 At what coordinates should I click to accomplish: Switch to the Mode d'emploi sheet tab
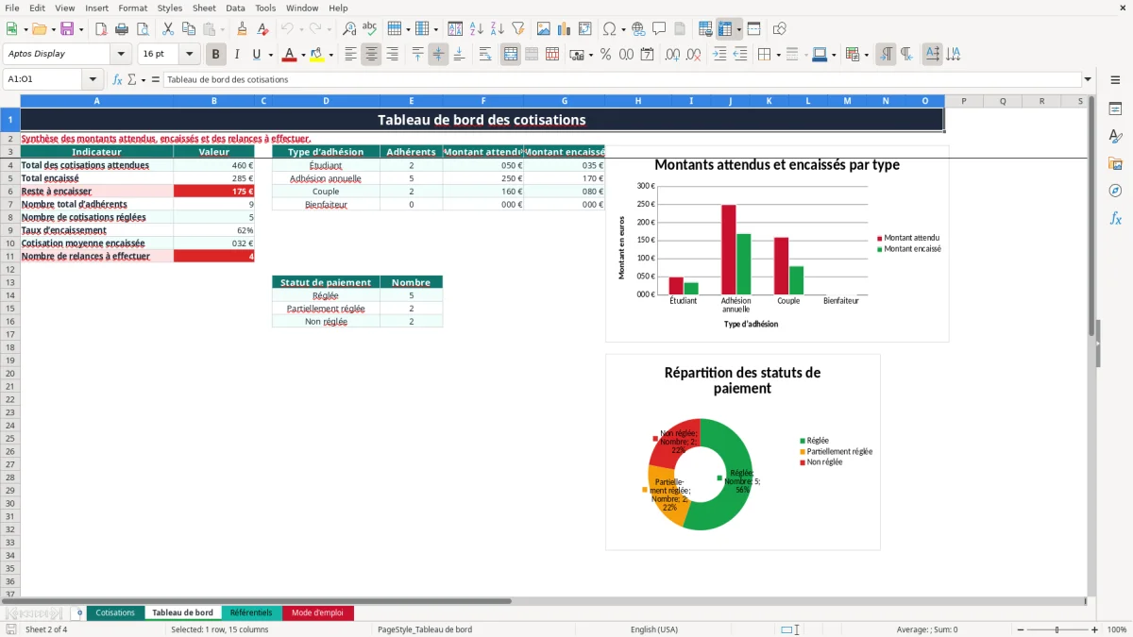(318, 612)
